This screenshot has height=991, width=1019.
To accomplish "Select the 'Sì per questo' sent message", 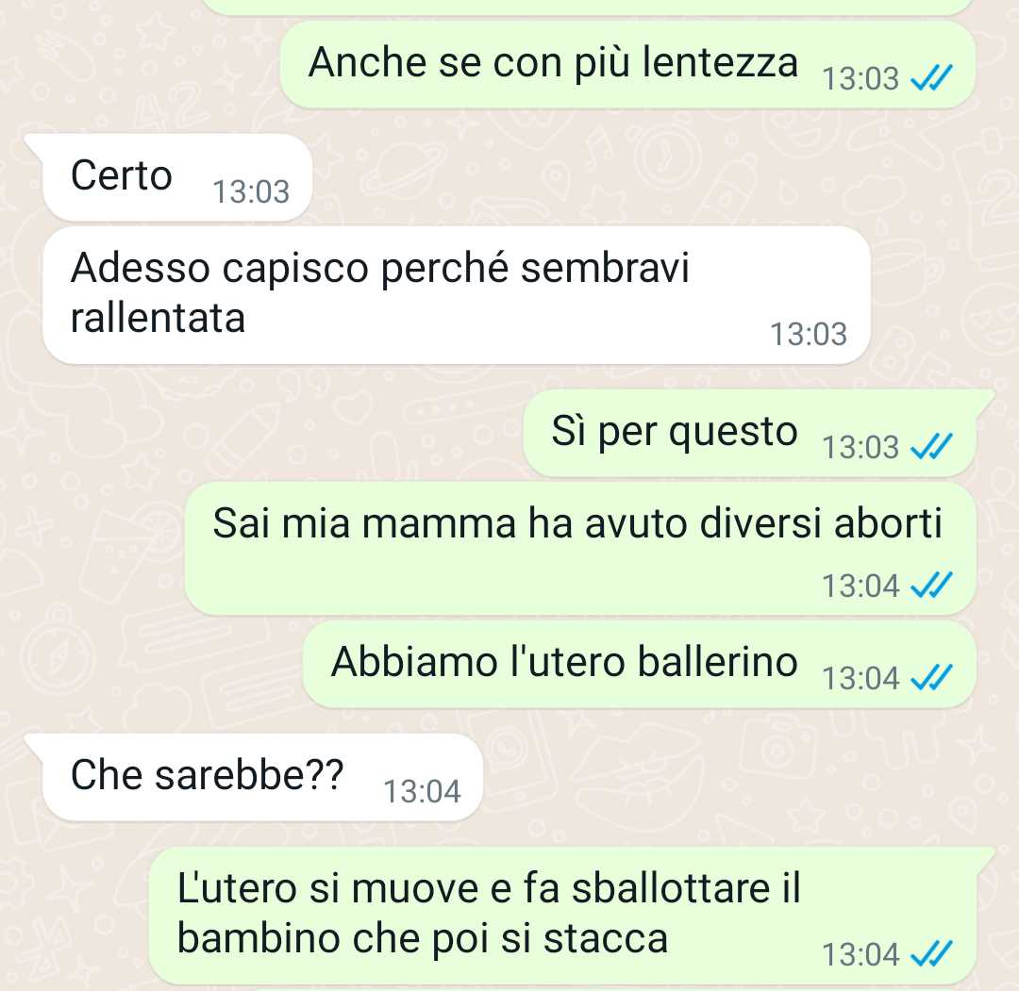I will (x=749, y=433).
